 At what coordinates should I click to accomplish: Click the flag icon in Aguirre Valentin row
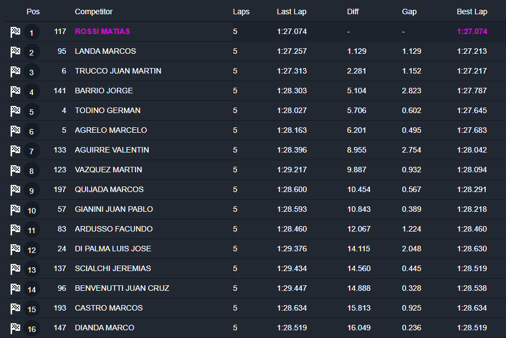pos(15,150)
